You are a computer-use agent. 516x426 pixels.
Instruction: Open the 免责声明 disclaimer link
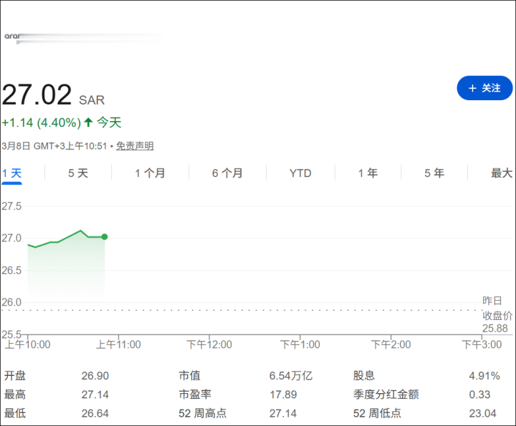[135, 146]
